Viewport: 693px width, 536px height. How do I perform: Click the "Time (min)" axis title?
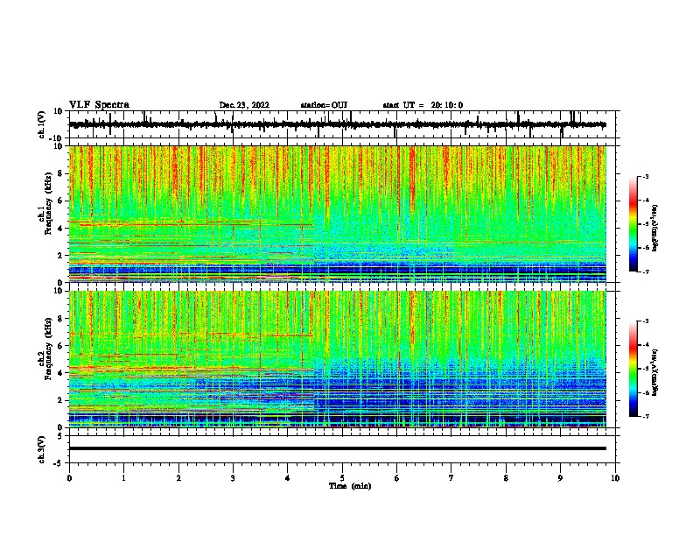[x=350, y=486]
